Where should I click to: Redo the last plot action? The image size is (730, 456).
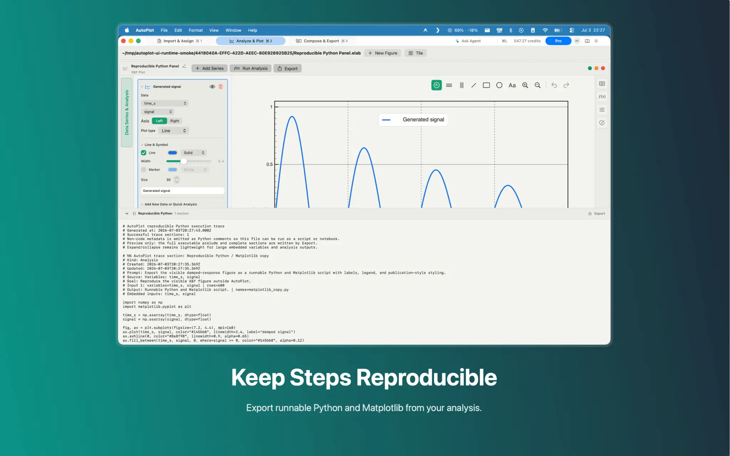(566, 85)
